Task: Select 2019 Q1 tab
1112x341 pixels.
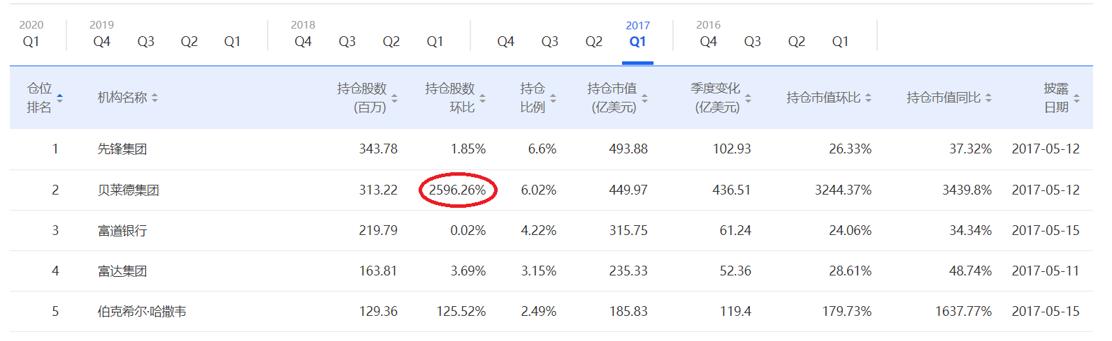Action: [x=232, y=42]
